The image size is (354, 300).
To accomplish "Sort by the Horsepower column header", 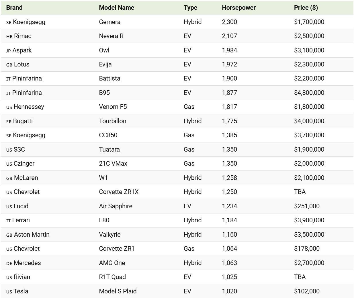I will tap(238, 8).
